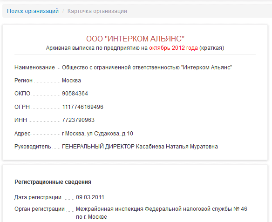Click the red октябрь 2012 года date text
The image size is (272, 222).
pos(173,48)
